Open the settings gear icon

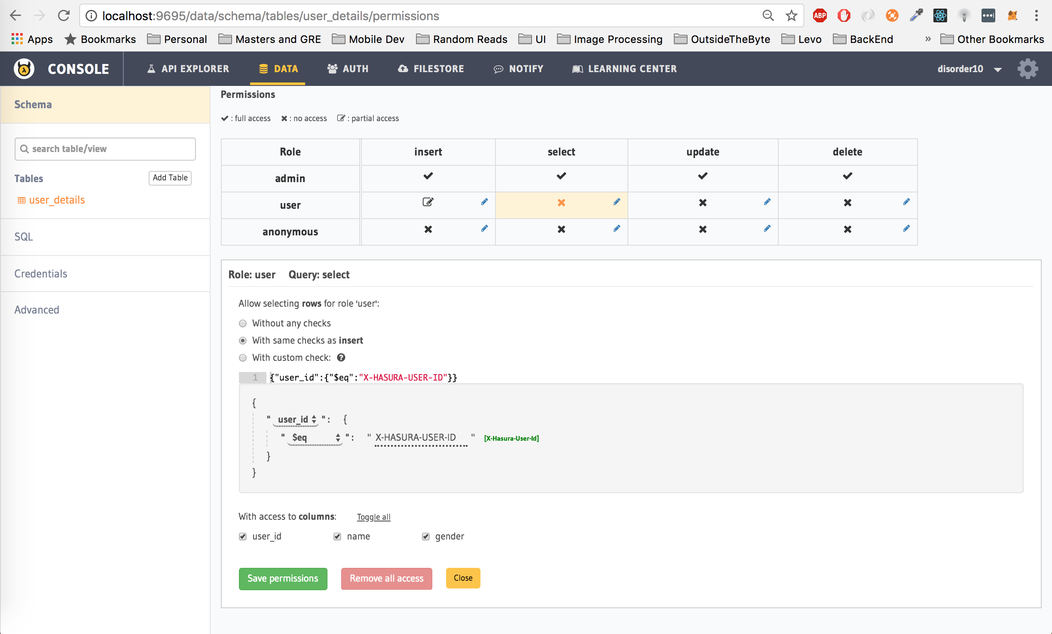click(x=1028, y=69)
